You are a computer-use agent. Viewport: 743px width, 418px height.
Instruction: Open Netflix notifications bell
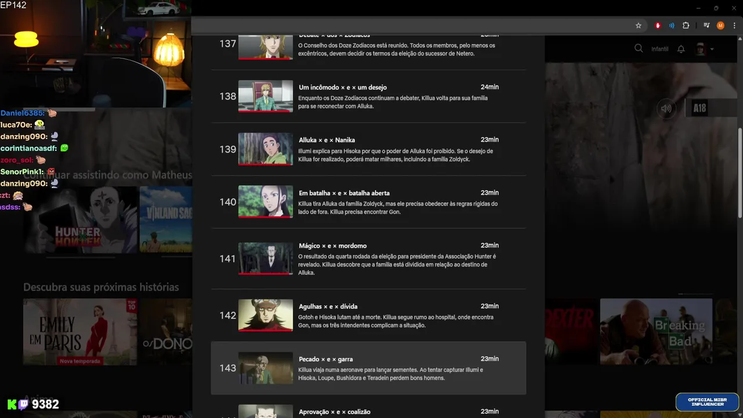[x=681, y=49]
